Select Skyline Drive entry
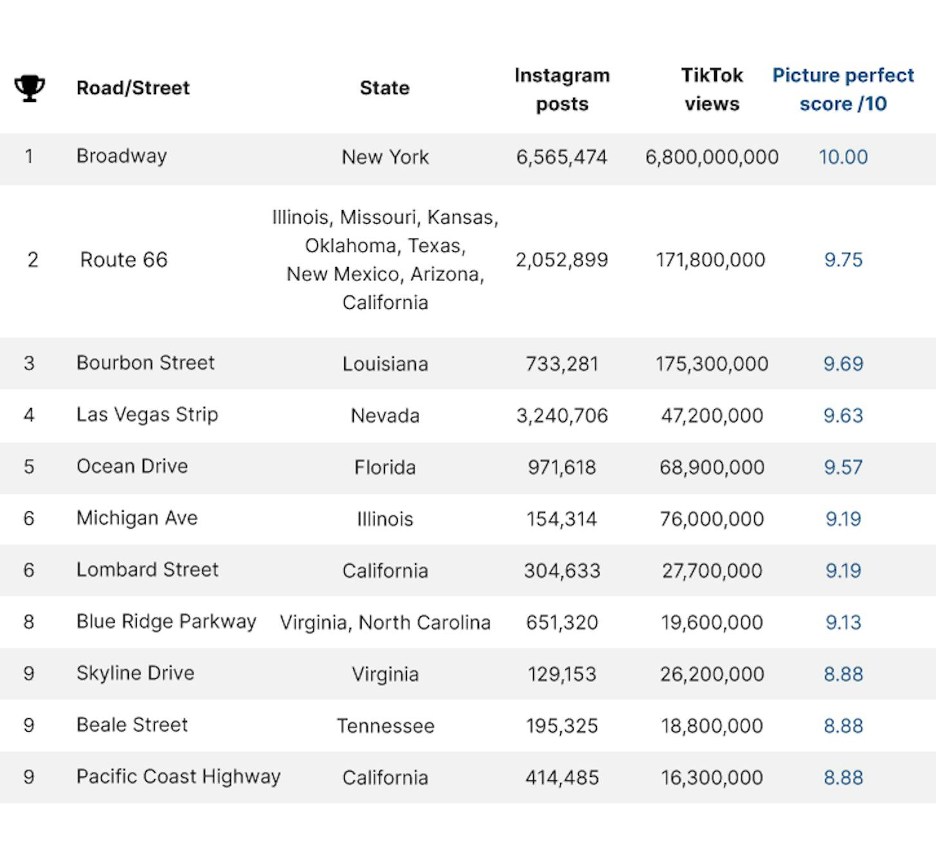Viewport: 936px width, 851px height. click(135, 674)
